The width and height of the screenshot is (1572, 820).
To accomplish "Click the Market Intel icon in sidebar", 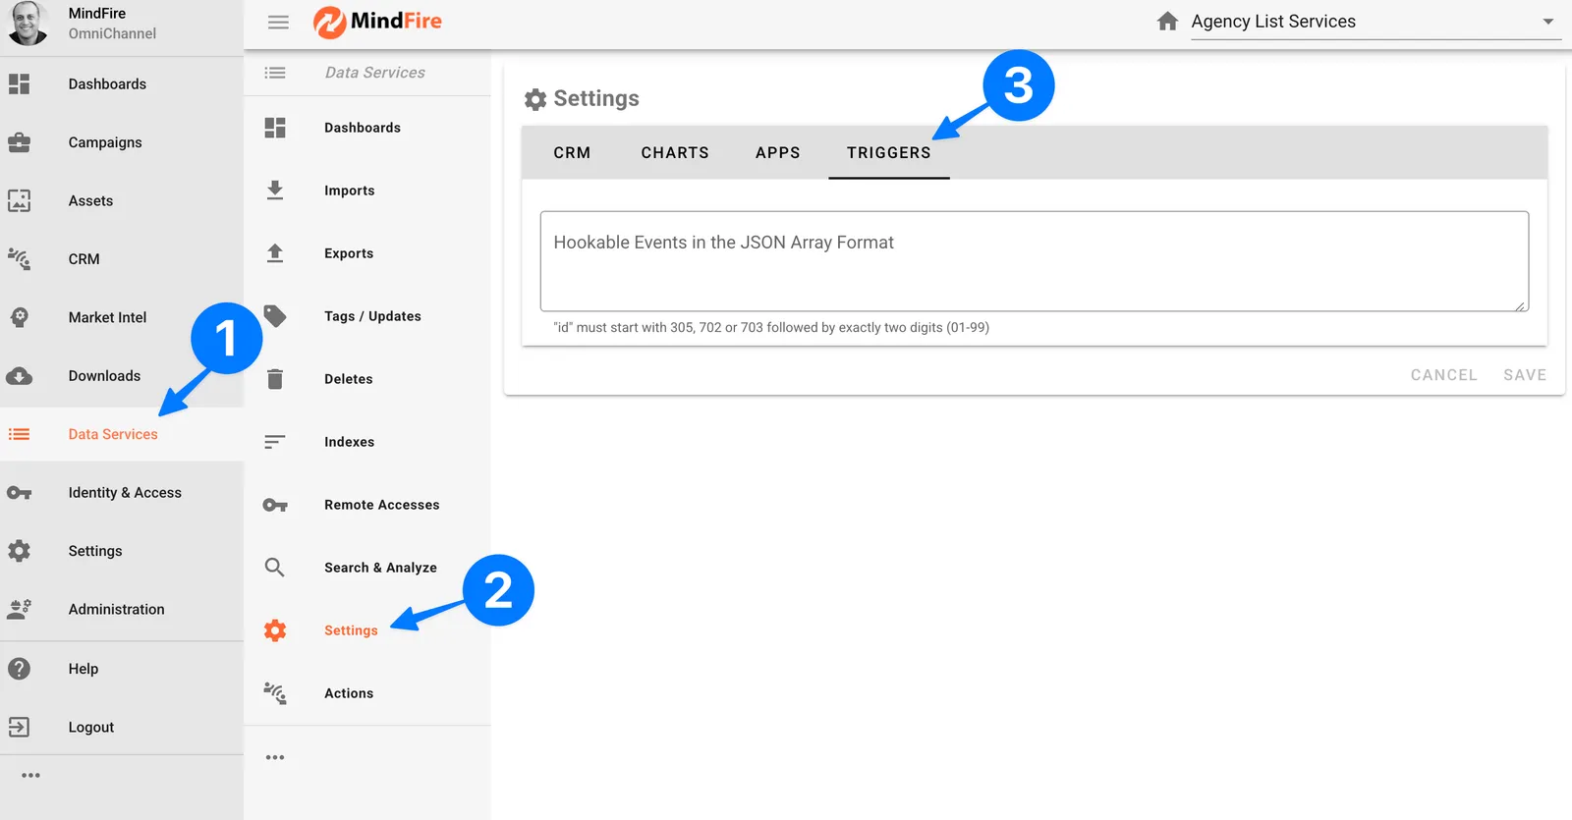I will 20,317.
